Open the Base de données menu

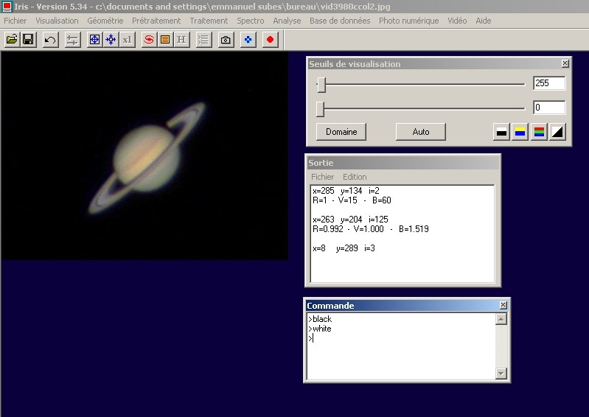tap(340, 21)
